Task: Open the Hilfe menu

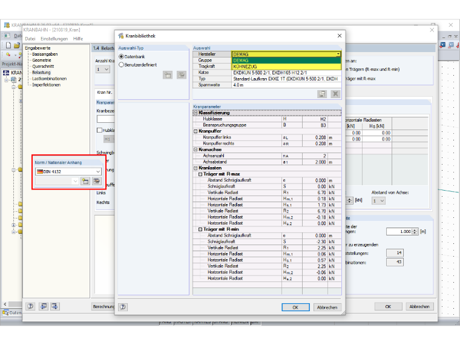Action: (78, 39)
